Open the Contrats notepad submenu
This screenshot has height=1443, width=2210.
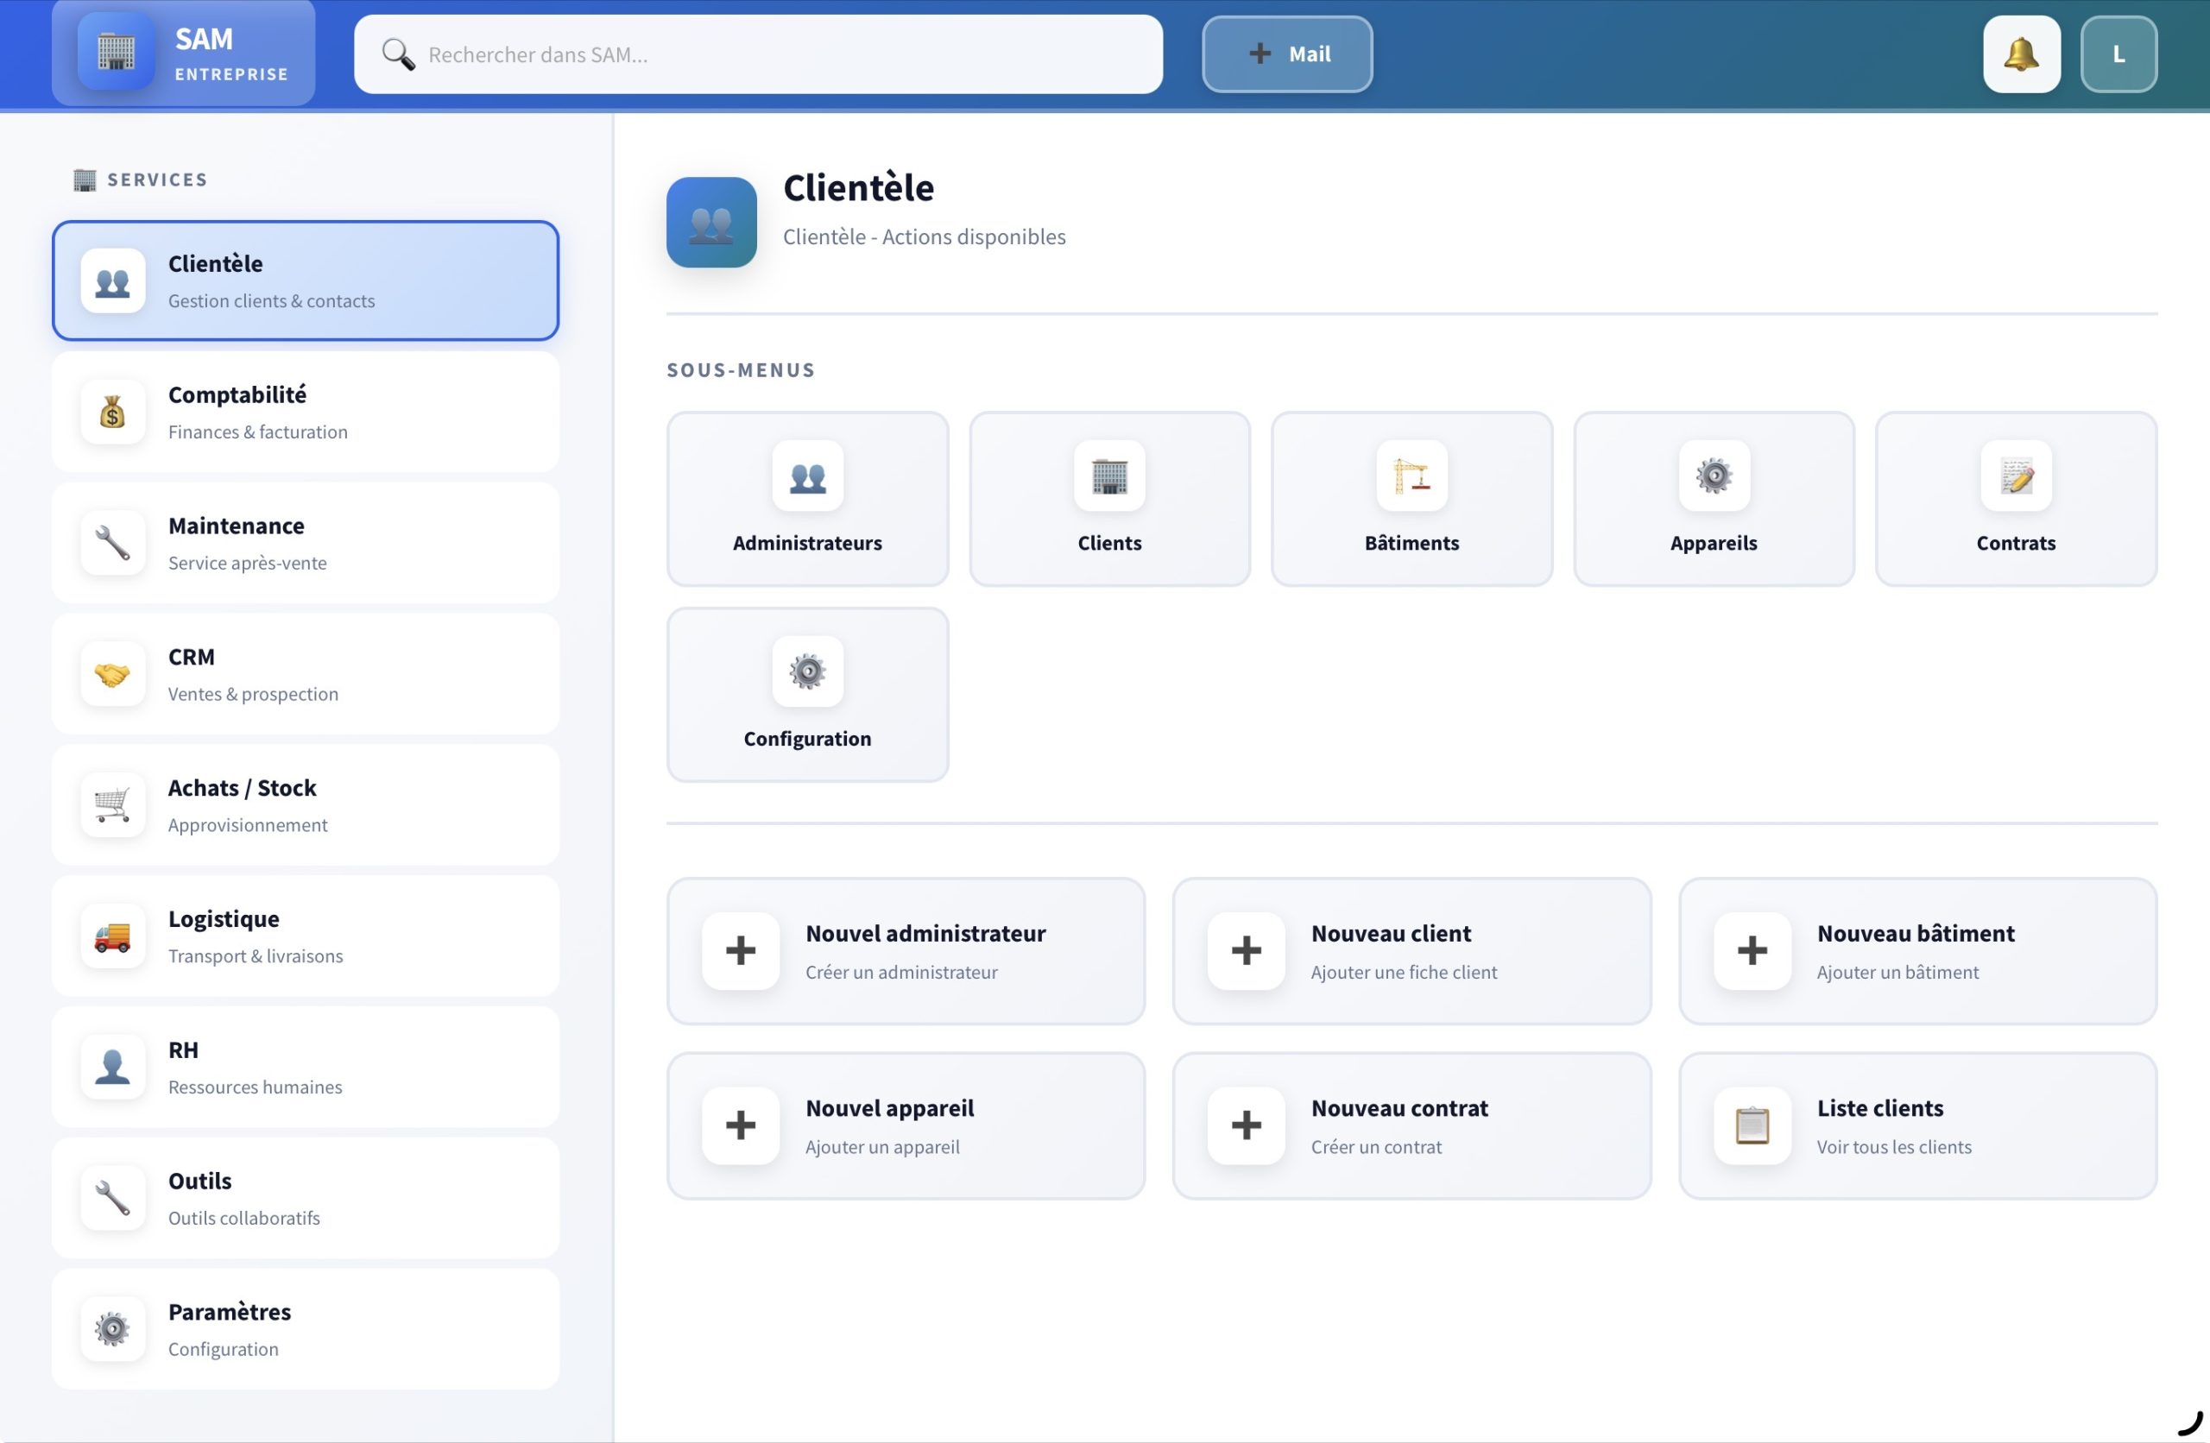click(x=2015, y=499)
